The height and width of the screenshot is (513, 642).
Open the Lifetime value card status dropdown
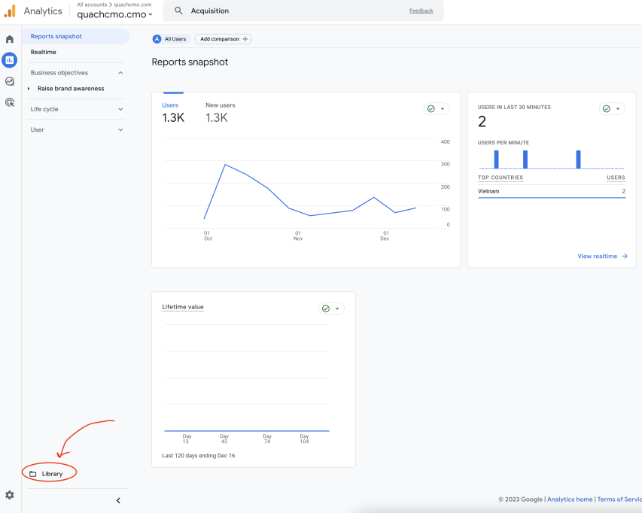point(331,308)
